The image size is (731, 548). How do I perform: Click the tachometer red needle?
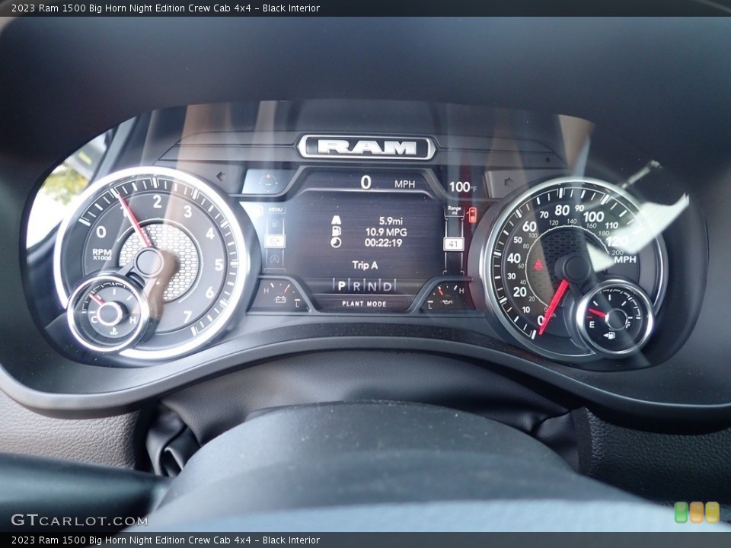pyautogui.click(x=134, y=221)
